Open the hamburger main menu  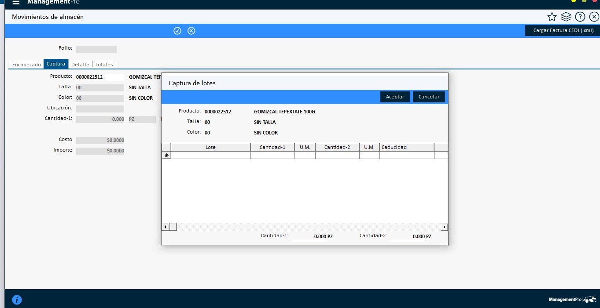click(x=16, y=3)
